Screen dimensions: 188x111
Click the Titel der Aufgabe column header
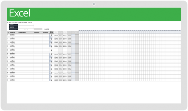point(13,33)
